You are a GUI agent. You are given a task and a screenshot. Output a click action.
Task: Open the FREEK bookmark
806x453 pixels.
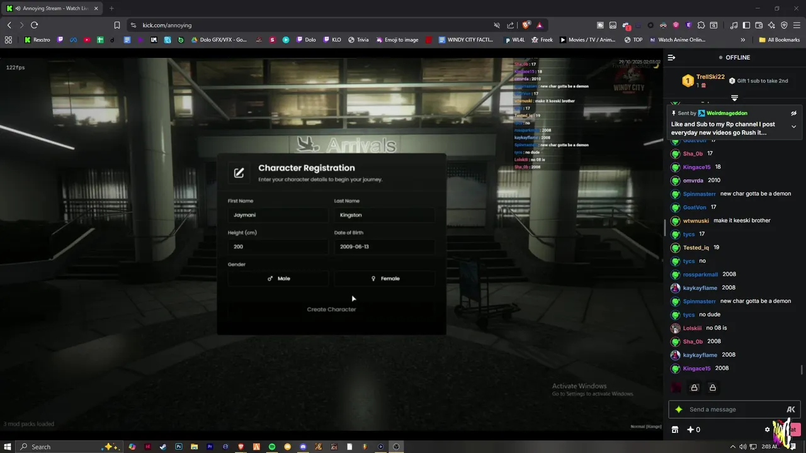click(542, 40)
